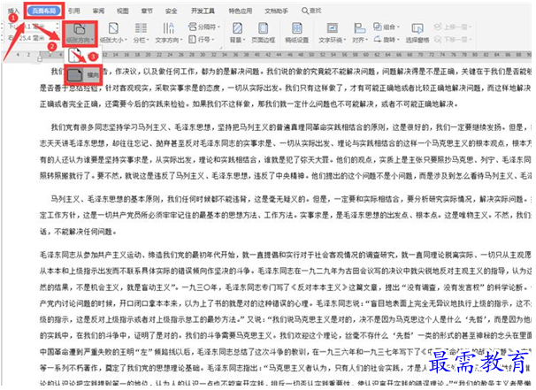Open the 分栏 columns menu
This screenshot has height=390, width=536.
click(x=141, y=33)
